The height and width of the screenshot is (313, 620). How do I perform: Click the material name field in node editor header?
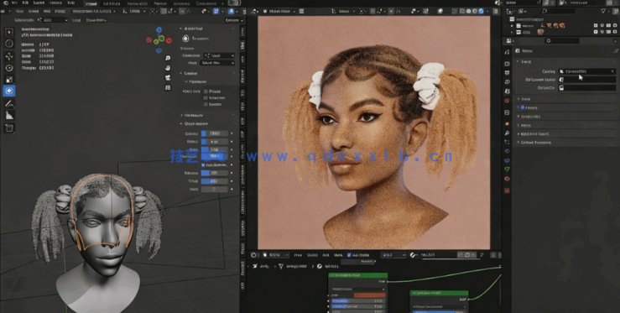[x=439, y=255]
